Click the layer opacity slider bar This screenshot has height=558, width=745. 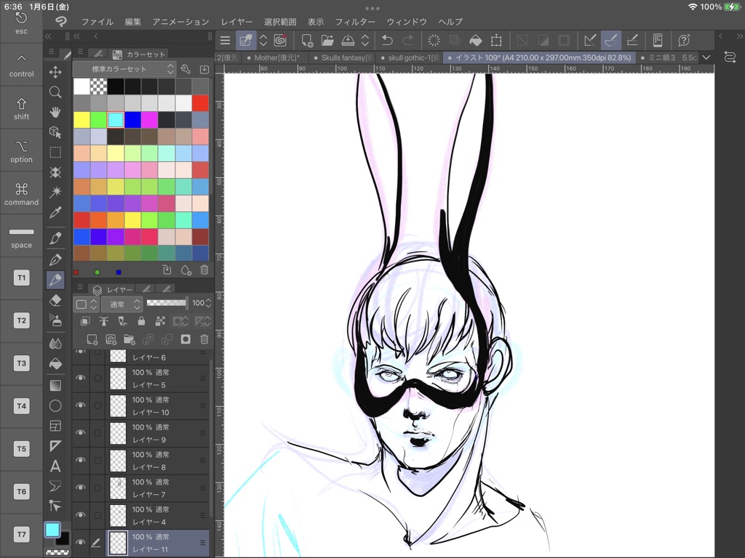(x=167, y=303)
